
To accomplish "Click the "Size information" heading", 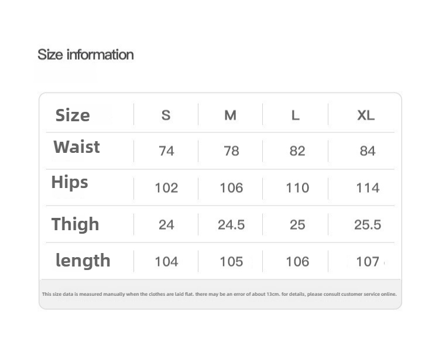I will point(85,55).
